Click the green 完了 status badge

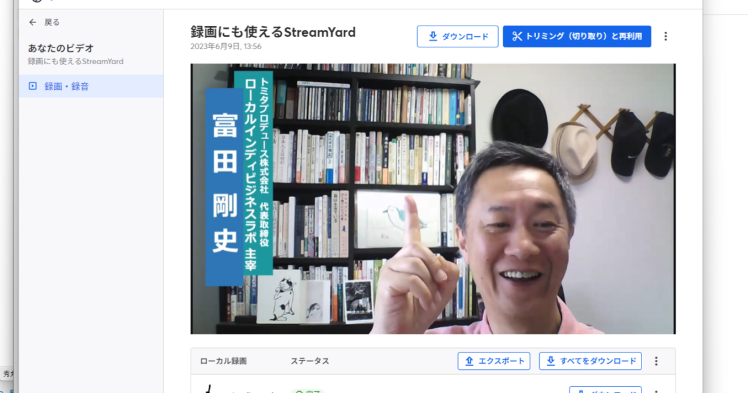307,391
